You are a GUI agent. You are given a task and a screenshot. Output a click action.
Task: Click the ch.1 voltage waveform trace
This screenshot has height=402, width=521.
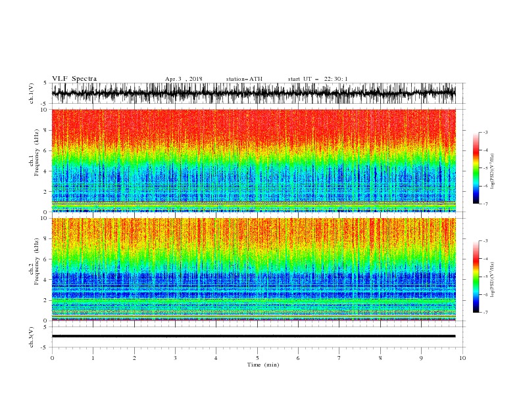(x=253, y=93)
